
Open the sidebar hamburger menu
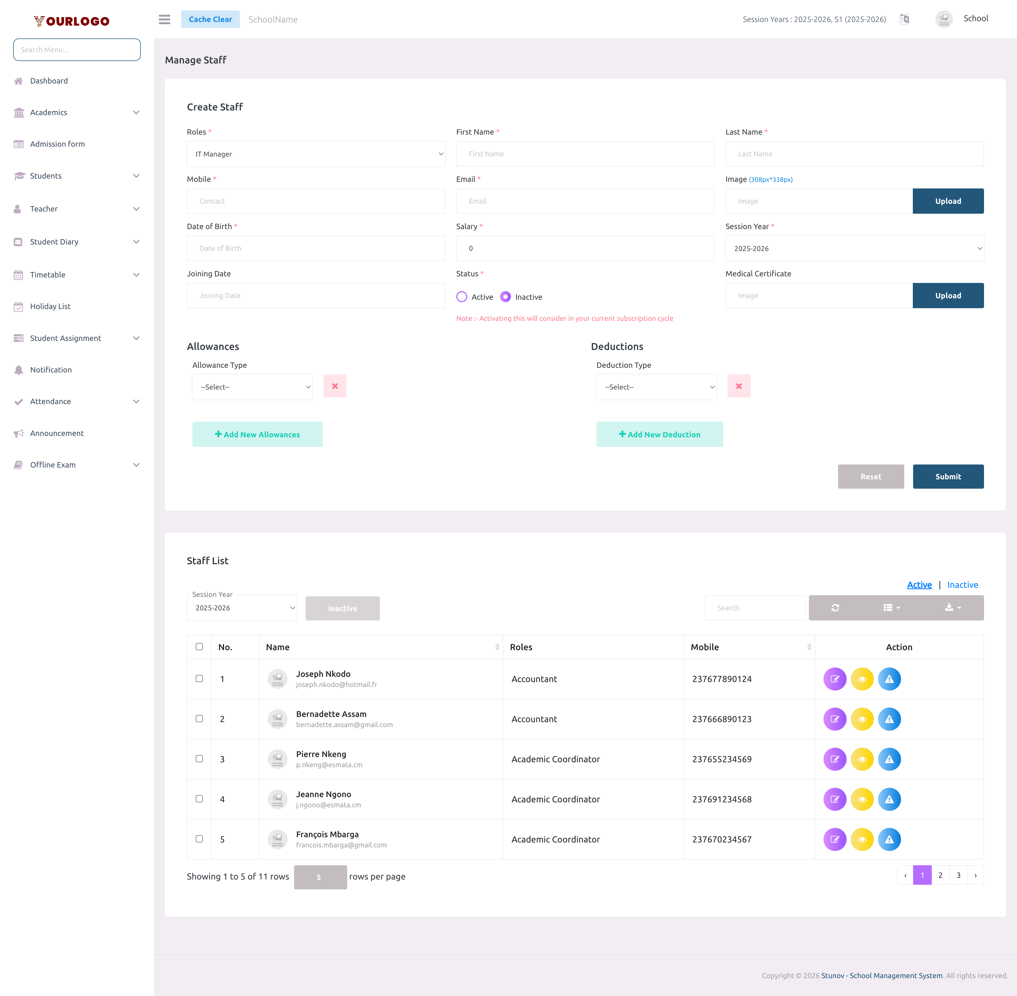[x=164, y=19]
